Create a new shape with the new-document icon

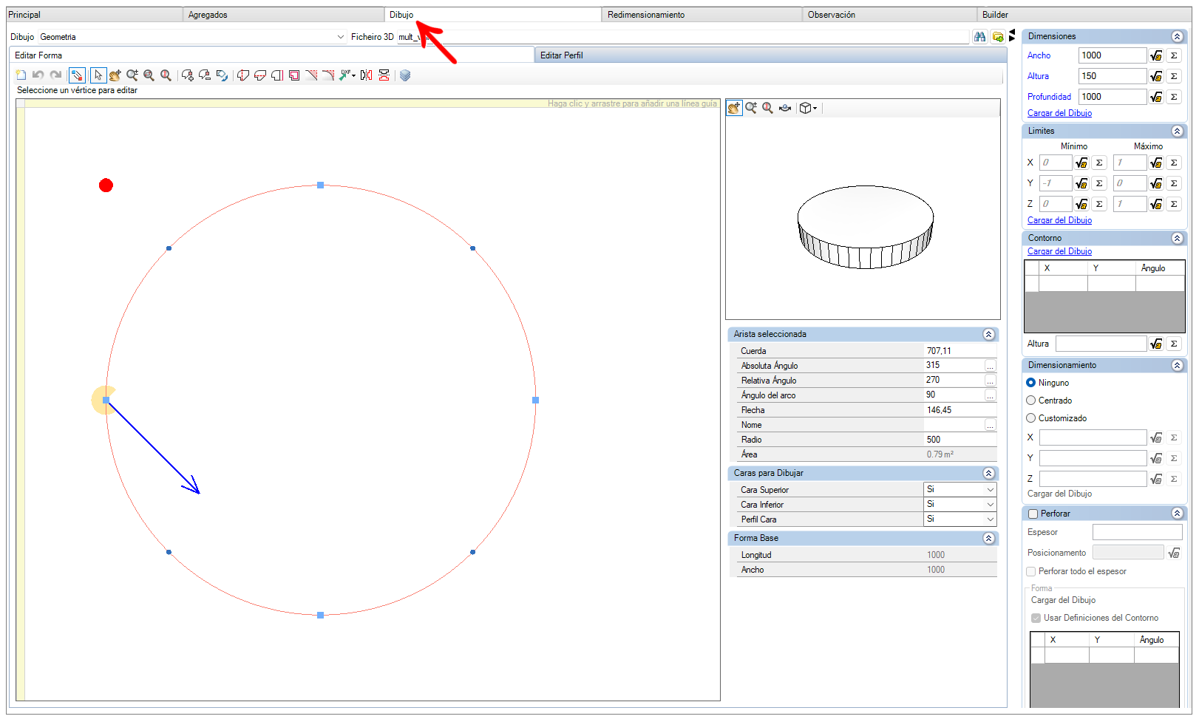pos(21,75)
